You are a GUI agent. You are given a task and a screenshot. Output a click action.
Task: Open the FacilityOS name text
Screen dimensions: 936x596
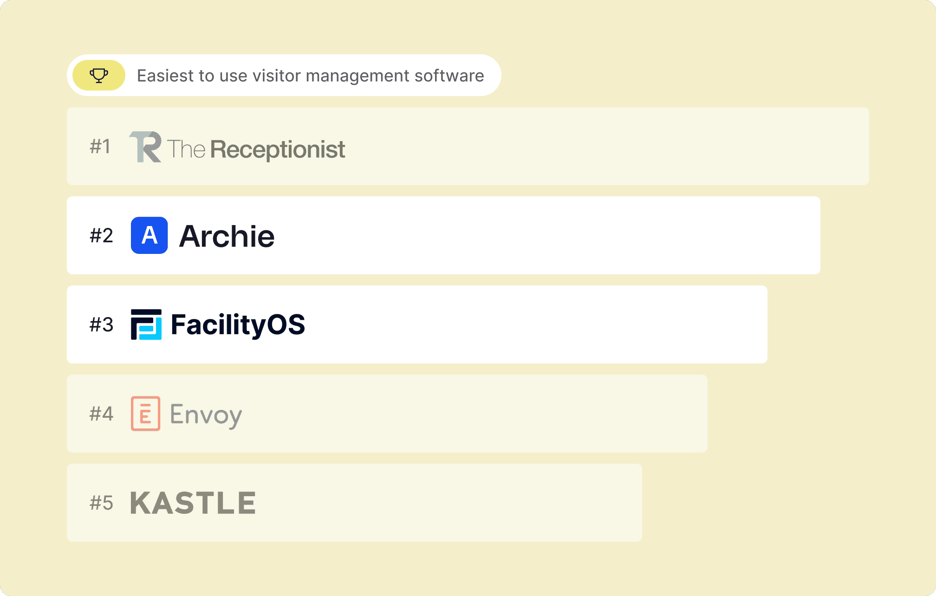(238, 324)
